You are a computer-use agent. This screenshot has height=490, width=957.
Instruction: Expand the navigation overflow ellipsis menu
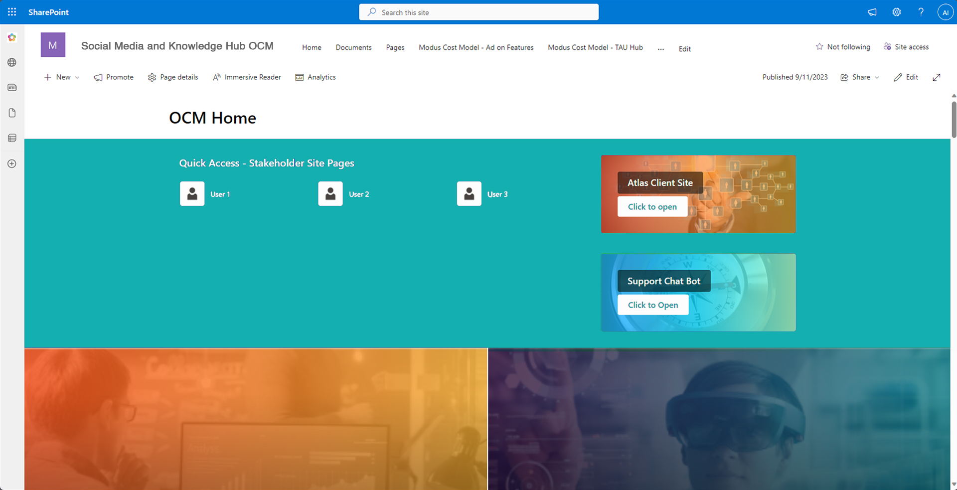(x=661, y=48)
